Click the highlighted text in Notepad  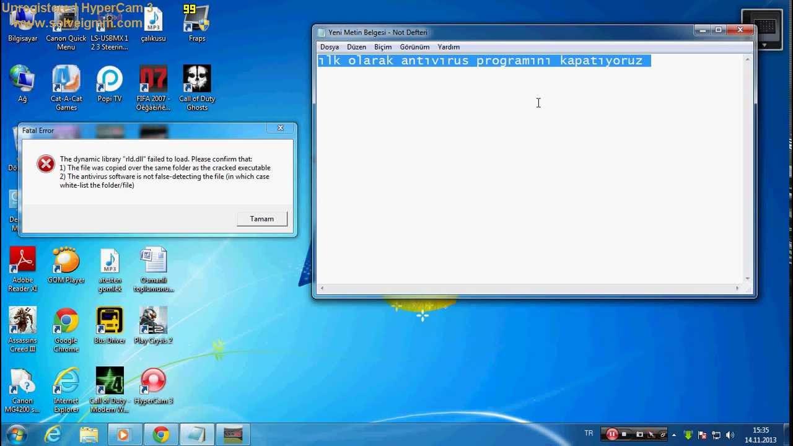tap(484, 60)
